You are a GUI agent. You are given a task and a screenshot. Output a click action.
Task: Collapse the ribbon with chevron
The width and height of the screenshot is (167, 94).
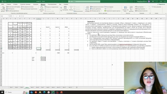166,13
